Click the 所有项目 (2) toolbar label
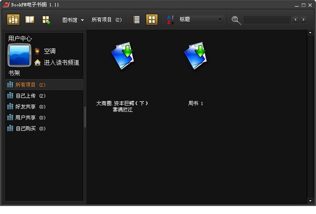The image size is (316, 214). 106,19
